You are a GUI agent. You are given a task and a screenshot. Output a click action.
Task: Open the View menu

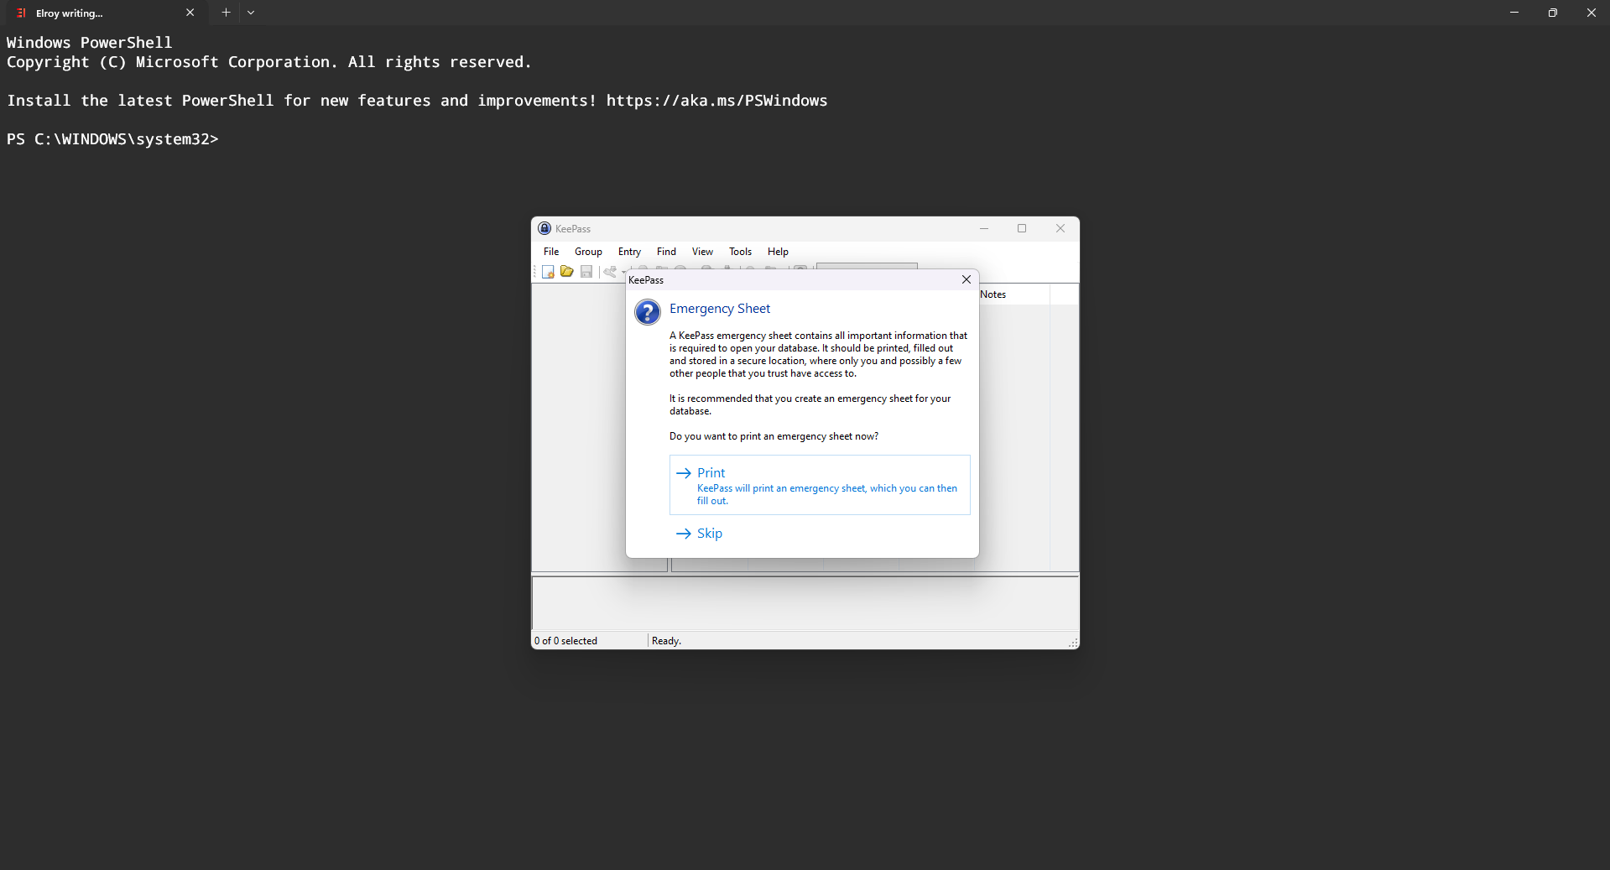click(702, 252)
